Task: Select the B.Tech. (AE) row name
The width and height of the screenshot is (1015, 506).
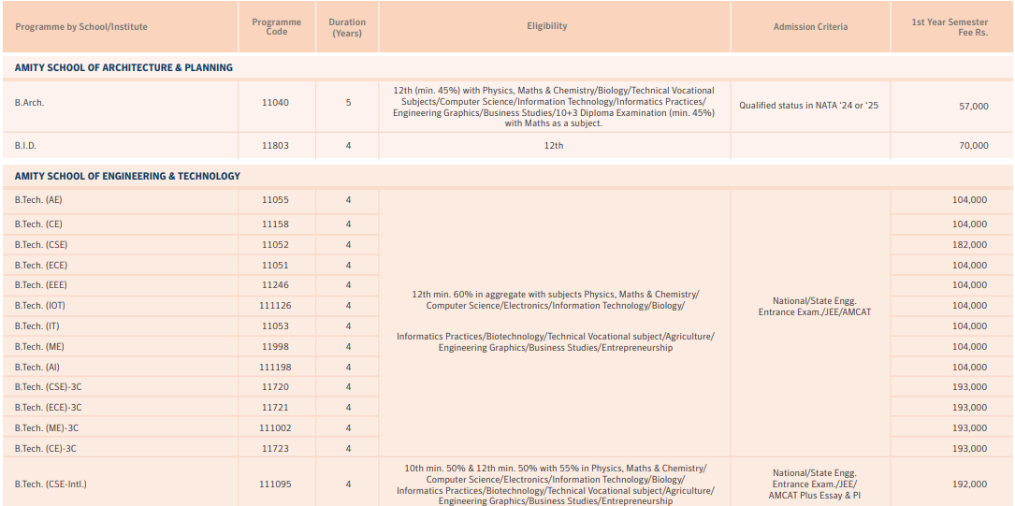Action: (x=38, y=200)
